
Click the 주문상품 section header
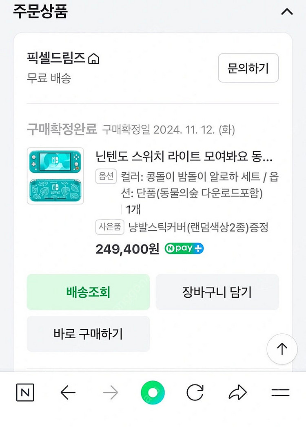(40, 11)
